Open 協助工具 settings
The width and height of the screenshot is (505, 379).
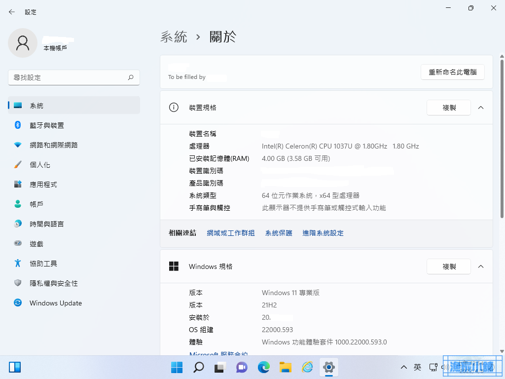74,264
